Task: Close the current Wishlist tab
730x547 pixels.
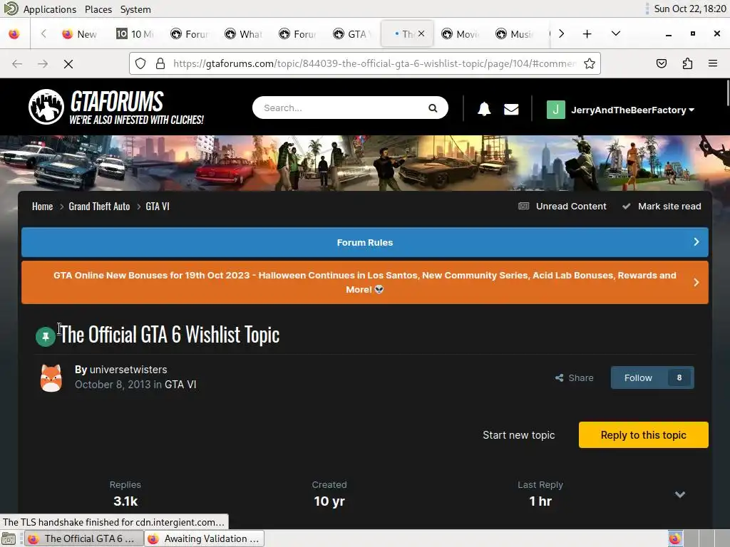Action: pyautogui.click(x=421, y=33)
